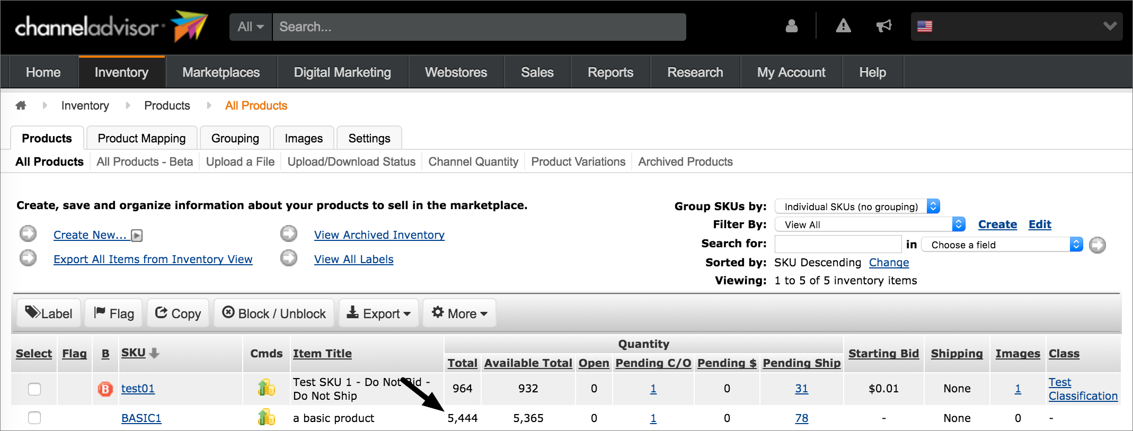Expand the Export dropdown menu
Image resolution: width=1133 pixels, height=431 pixels.
(379, 313)
